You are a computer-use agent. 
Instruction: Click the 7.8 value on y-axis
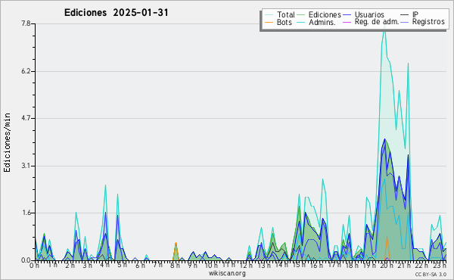pyautogui.click(x=26, y=23)
